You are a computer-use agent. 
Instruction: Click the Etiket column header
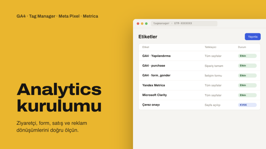tap(146, 47)
